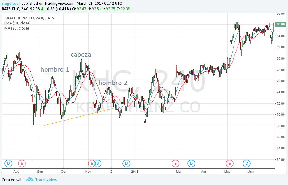
Task: Select the 'MA (26, close)' indicator legend
Action: 17,28
